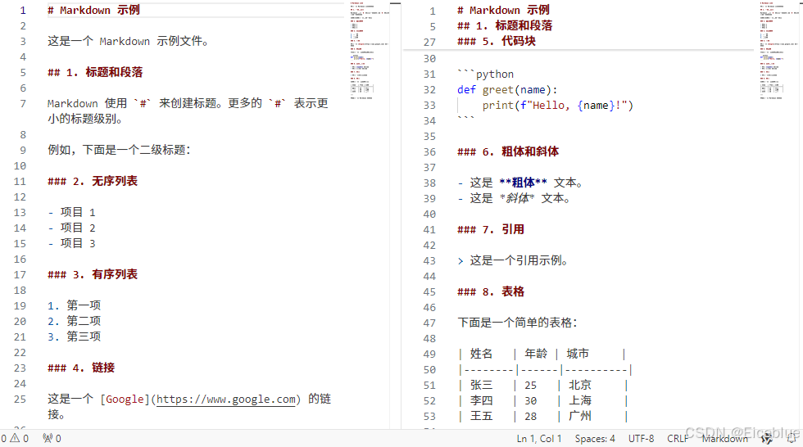
Task: Open notifications bell in status bar
Action: (792, 438)
